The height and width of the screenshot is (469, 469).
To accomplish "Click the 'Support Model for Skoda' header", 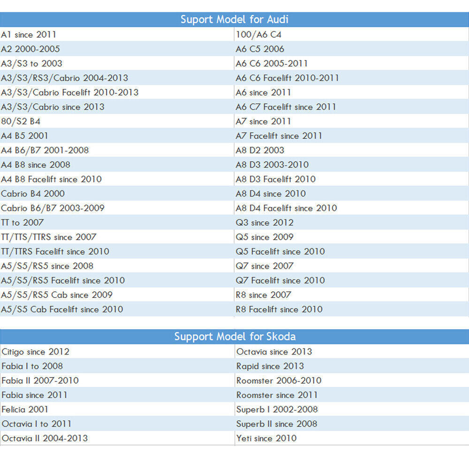I will click(x=234, y=336).
